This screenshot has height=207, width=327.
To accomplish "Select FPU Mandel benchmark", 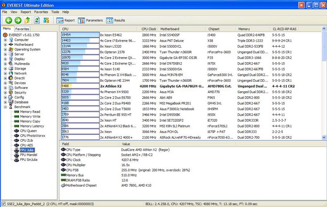I will pos(29,155).
